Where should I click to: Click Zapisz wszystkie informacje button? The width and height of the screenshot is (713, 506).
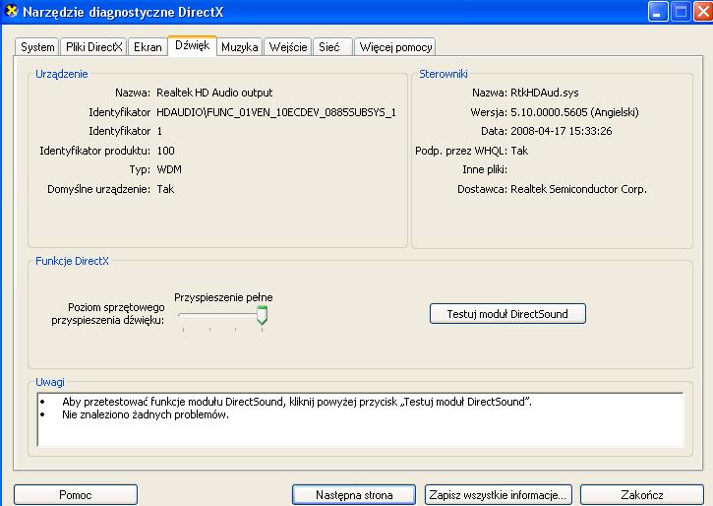pyautogui.click(x=499, y=494)
